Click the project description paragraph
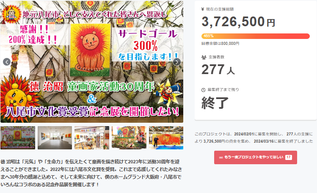The width and height of the screenshot is (317, 193). 91,173
